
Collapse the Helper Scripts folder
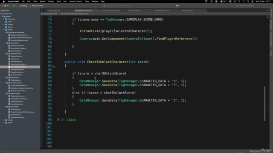coord(6,77)
